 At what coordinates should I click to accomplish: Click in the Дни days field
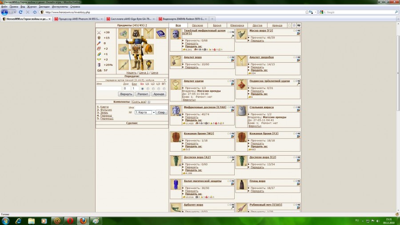126,88
